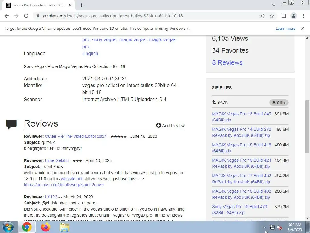Click the page vertical scrollbar thumb
Screen dimensions: 310x233
click(308, 127)
